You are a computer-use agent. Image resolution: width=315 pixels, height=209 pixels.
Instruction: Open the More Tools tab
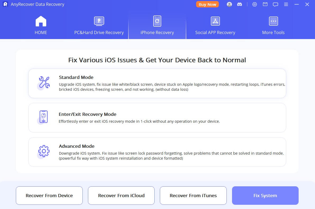pyautogui.click(x=273, y=26)
